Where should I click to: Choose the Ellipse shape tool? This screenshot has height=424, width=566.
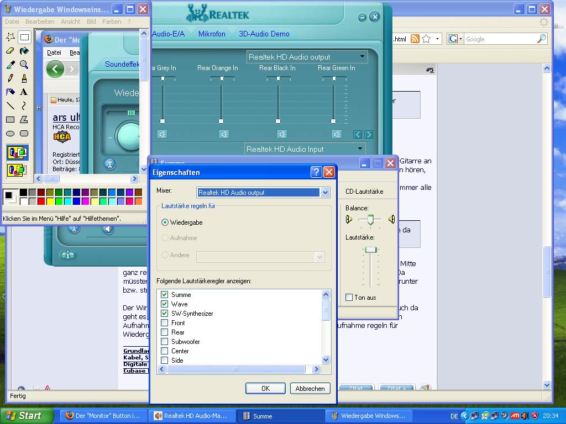pos(11,134)
